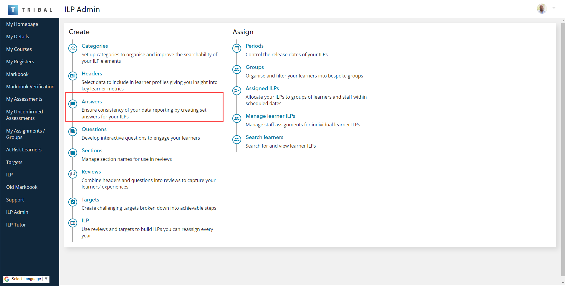Click the Manage learner ILPs link
Image resolution: width=566 pixels, height=286 pixels.
tap(270, 116)
